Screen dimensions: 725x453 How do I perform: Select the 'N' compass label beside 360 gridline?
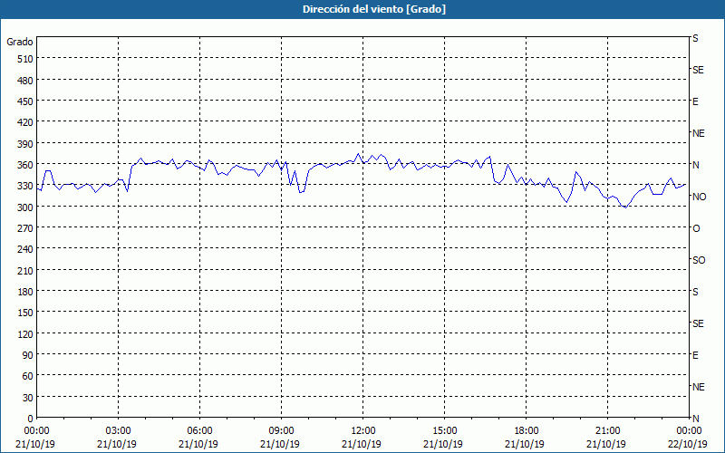[696, 165]
